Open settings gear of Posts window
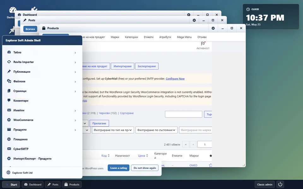The width and height of the screenshot is (303, 189). (x=194, y=20)
